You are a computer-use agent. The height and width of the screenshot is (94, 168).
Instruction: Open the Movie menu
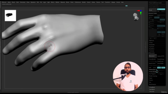[67, 2]
